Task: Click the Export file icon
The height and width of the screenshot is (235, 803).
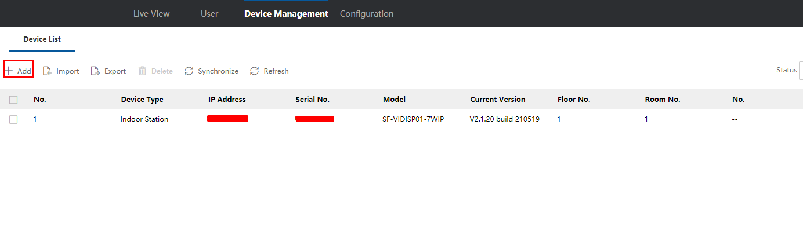Action: pyautogui.click(x=95, y=71)
